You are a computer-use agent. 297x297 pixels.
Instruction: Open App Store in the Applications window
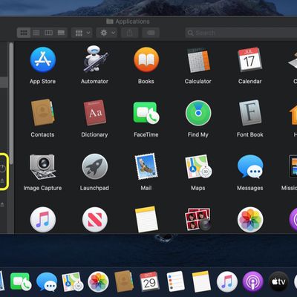(x=43, y=59)
